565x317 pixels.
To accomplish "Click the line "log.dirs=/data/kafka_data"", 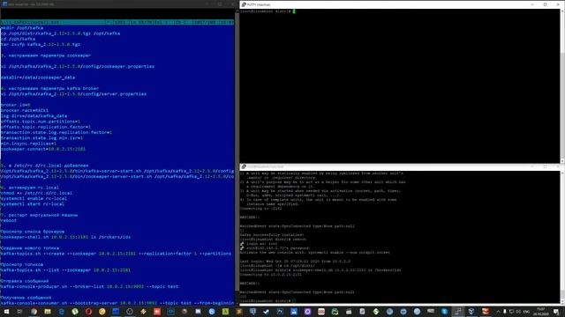I will (x=34, y=116).
